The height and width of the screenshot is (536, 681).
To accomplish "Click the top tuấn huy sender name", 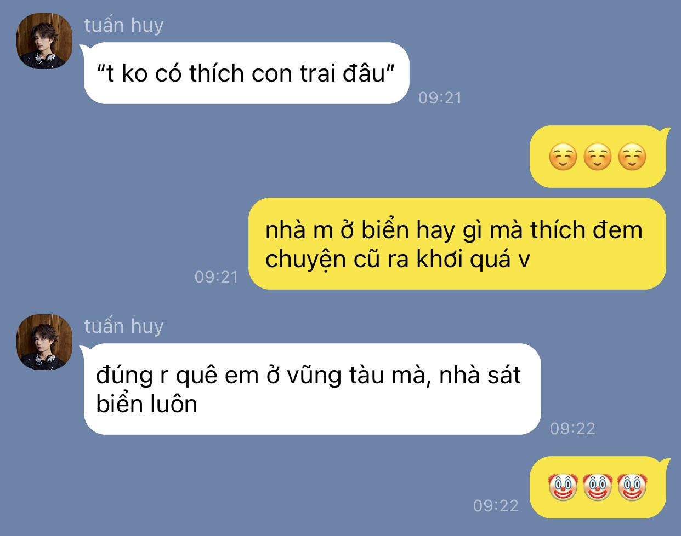I will [124, 26].
